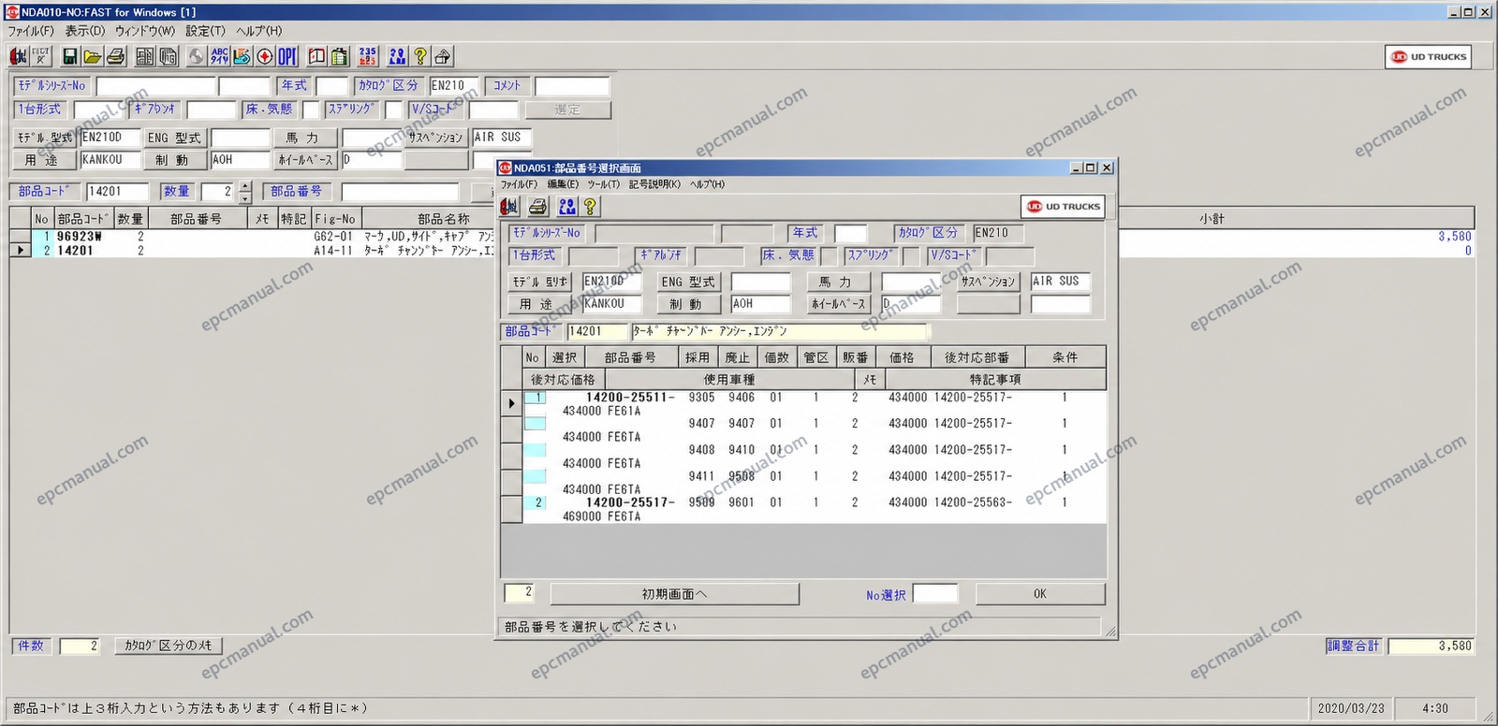The height and width of the screenshot is (726, 1498).
Task: Click question mark icon in NDA051 dialog
Action: click(590, 207)
